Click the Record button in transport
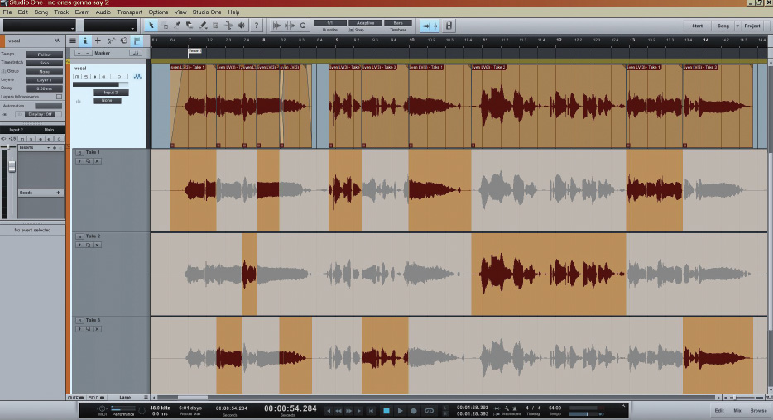This screenshot has width=773, height=420. 414,411
